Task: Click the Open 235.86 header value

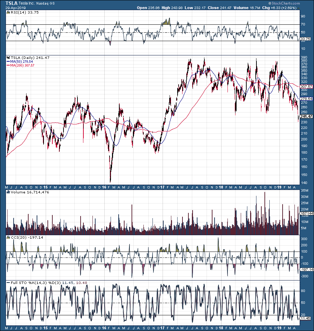Action: pos(148,8)
